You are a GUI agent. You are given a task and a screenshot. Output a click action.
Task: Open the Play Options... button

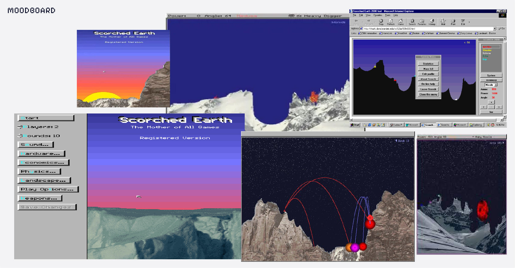click(x=48, y=189)
